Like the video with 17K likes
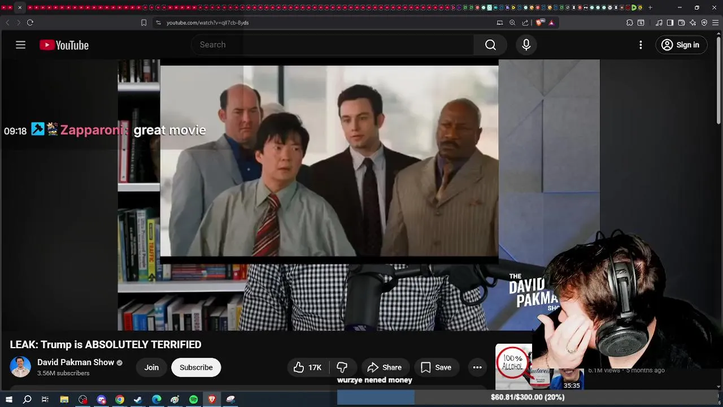Screen dimensions: 723x407 [307, 367]
